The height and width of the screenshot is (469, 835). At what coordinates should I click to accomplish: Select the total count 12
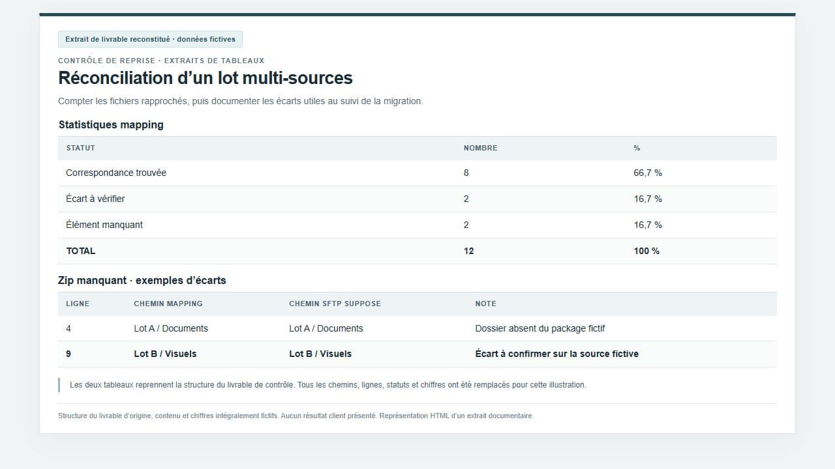point(469,251)
